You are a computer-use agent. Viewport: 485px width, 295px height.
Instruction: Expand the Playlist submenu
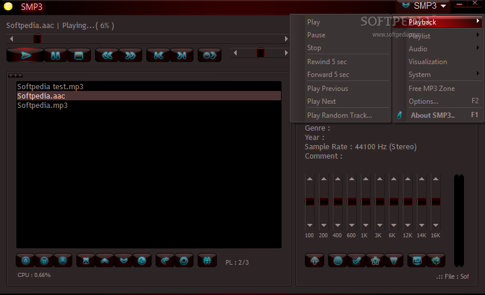point(437,36)
